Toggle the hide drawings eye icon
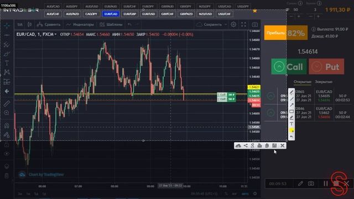The width and height of the screenshot is (354, 199). click(7, 154)
